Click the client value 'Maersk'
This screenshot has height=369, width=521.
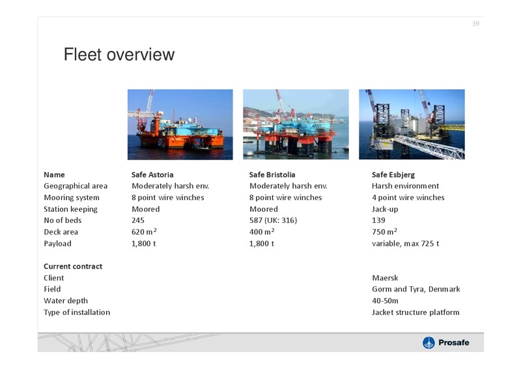point(385,278)
